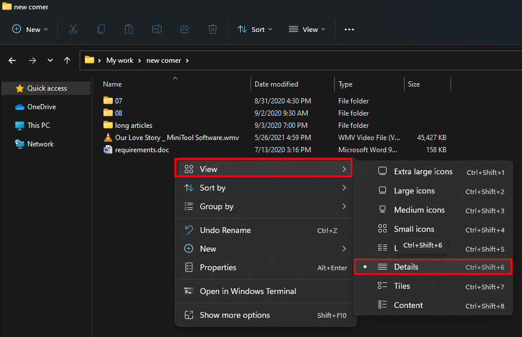The height and width of the screenshot is (337, 522).
Task: Click the Windows Terminal icon in context menu
Action: tap(189, 291)
